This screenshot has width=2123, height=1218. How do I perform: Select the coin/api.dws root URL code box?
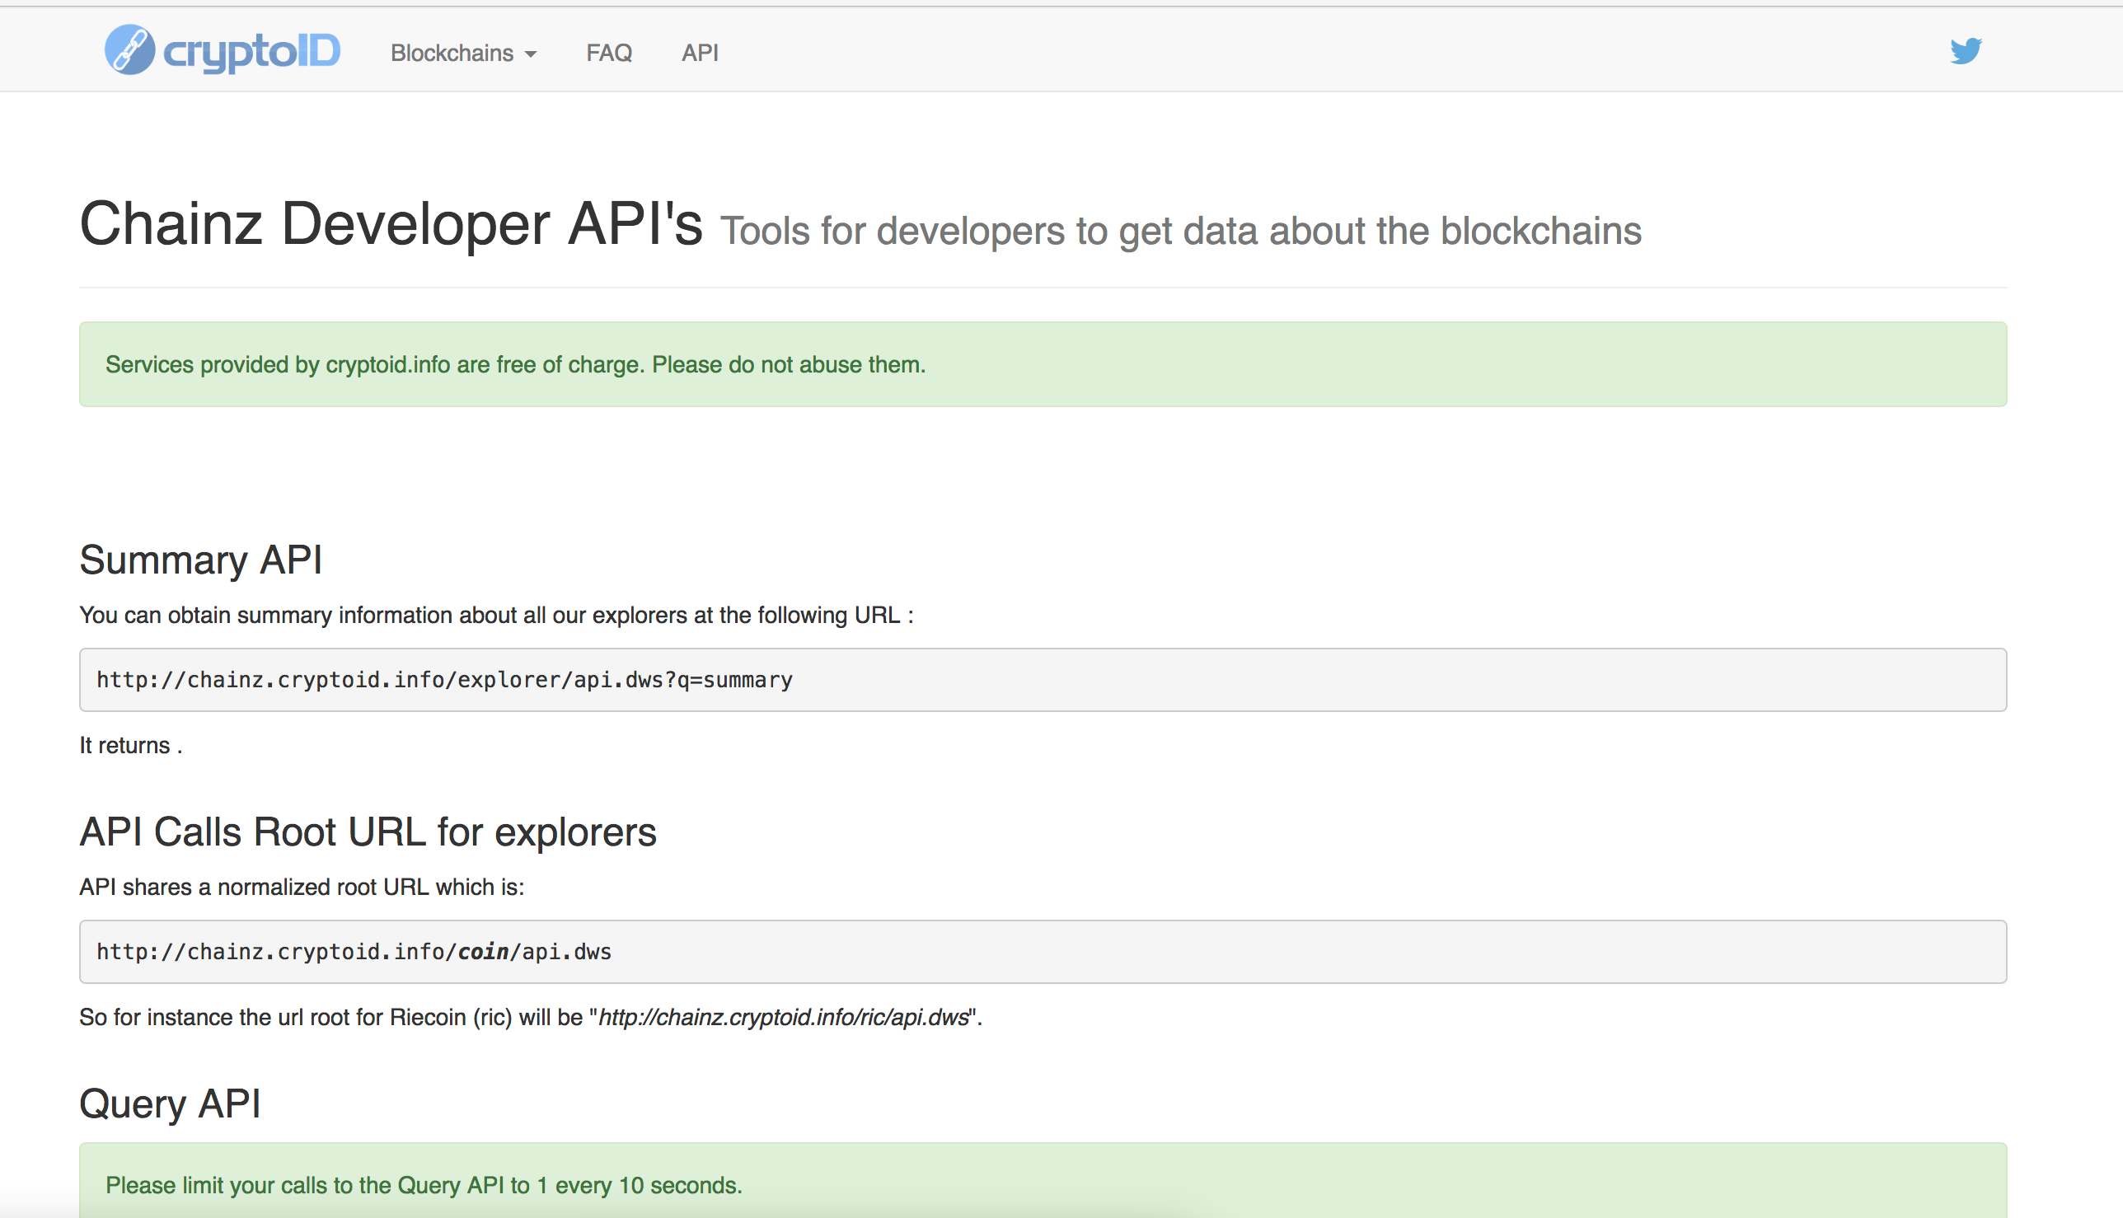pos(1043,951)
